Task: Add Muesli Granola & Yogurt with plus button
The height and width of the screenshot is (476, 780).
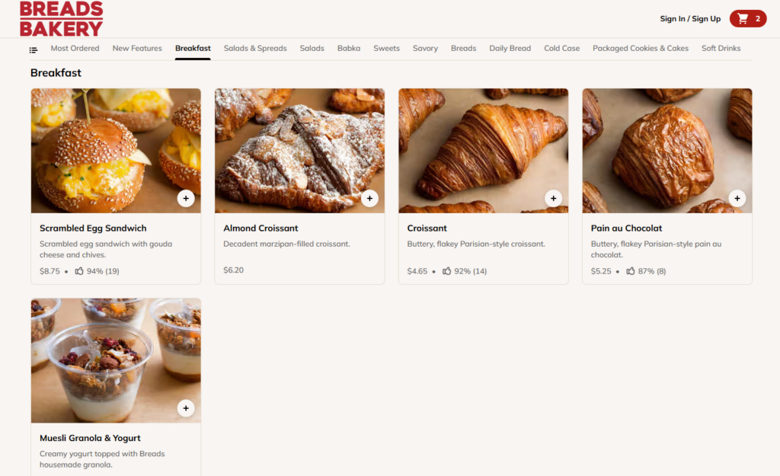Action: (x=186, y=408)
